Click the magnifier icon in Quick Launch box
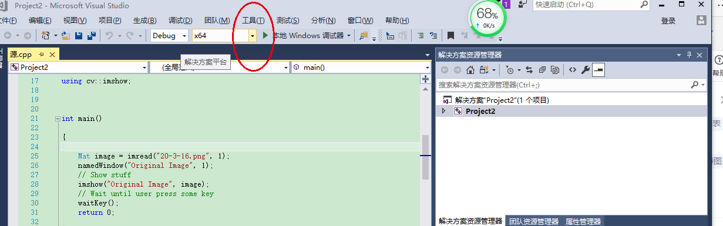Viewport: 723px width, 226px height. click(x=644, y=5)
